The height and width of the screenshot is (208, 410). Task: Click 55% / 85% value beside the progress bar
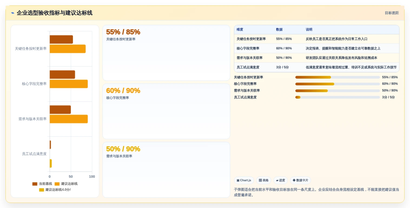pos(390,77)
